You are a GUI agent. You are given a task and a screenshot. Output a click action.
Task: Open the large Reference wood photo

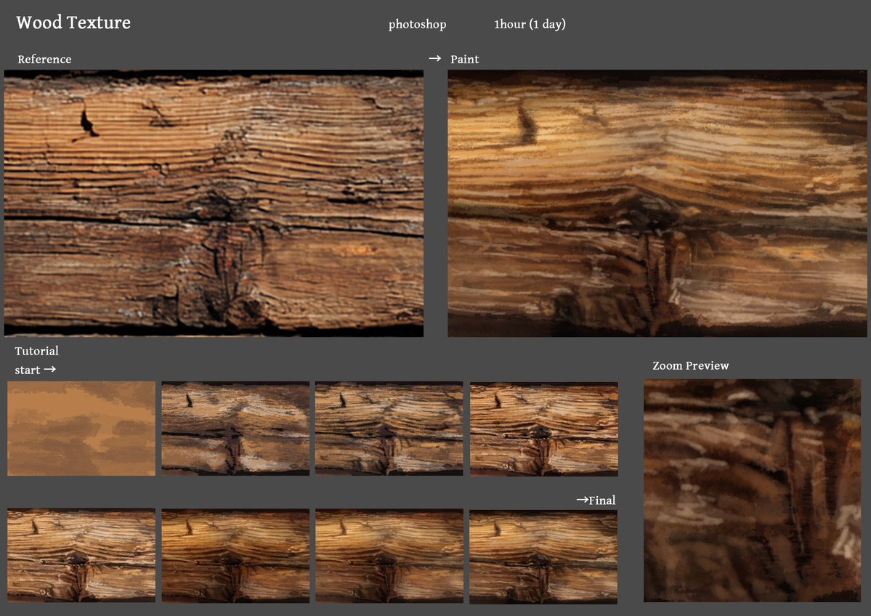pos(214,203)
